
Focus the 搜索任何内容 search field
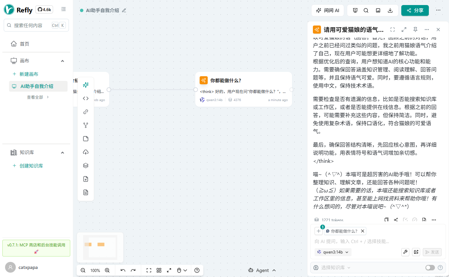[x=36, y=25]
